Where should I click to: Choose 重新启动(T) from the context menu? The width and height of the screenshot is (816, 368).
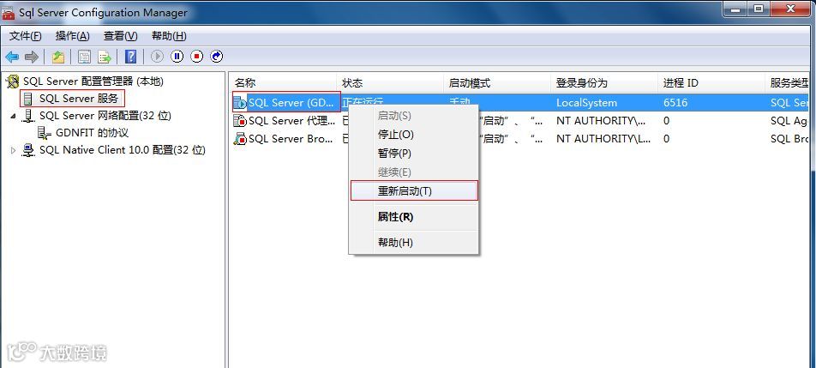click(x=414, y=190)
